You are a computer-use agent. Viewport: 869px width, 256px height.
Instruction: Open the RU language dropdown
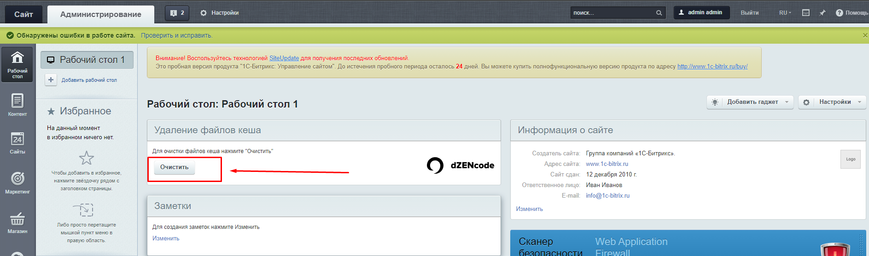point(785,13)
